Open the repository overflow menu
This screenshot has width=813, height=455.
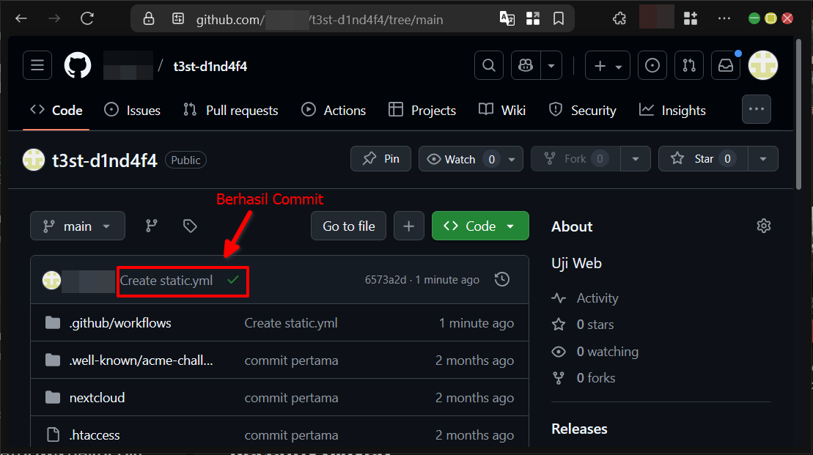click(757, 109)
